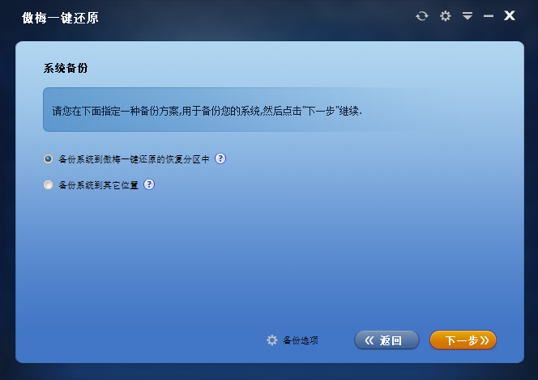Click the gear icon next to 备份选项

(272, 340)
